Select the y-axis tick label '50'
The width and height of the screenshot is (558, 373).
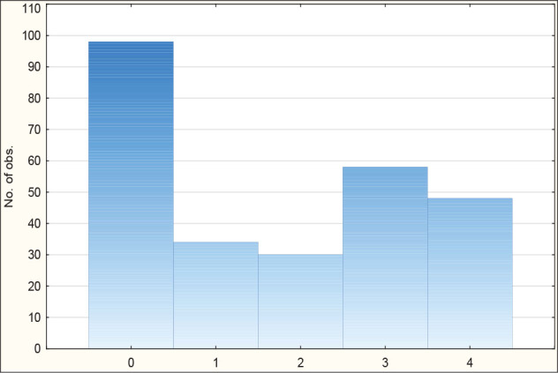[34, 192]
